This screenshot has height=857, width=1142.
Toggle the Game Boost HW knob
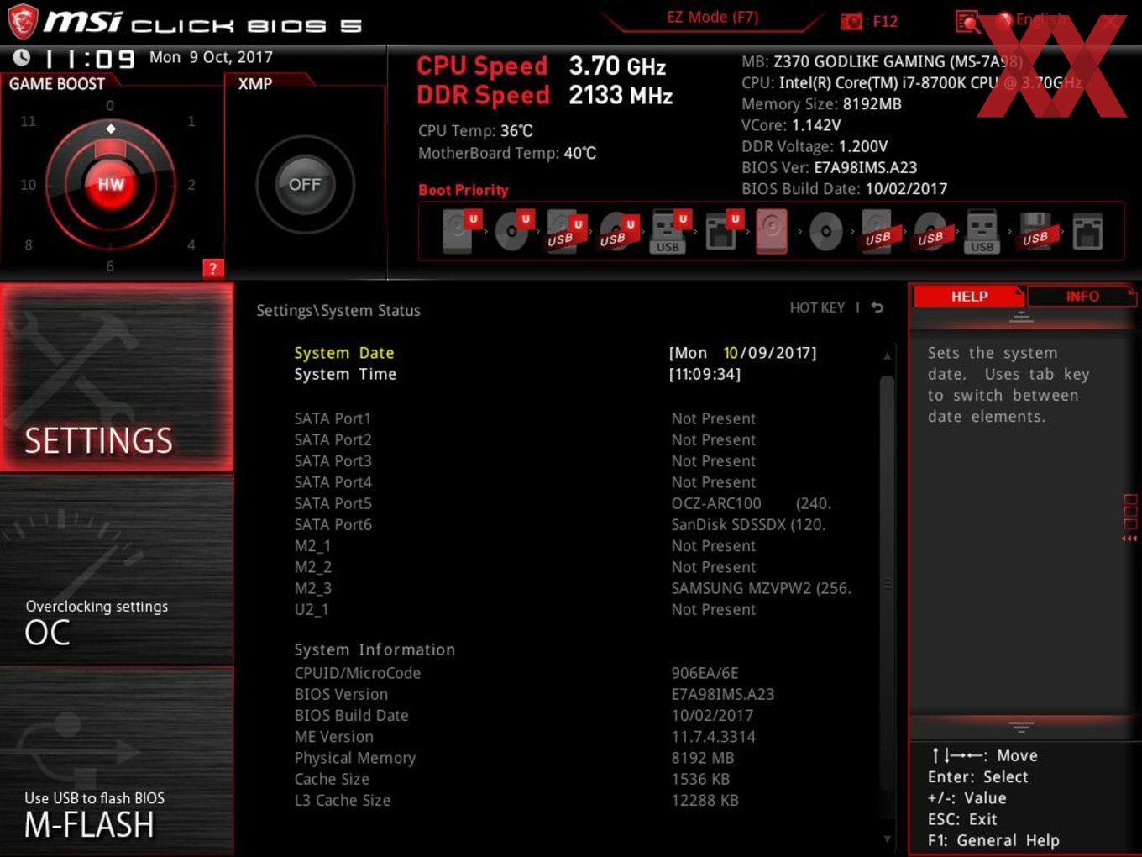(110, 184)
